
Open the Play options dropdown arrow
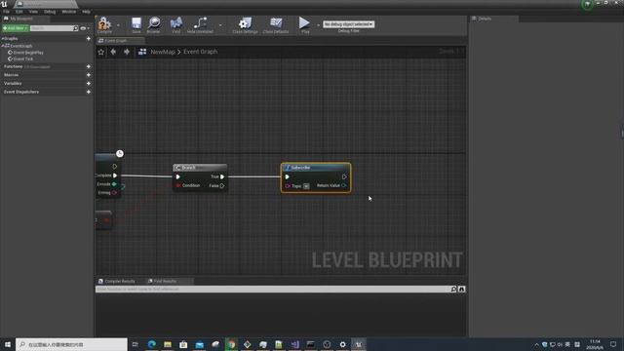(x=319, y=25)
